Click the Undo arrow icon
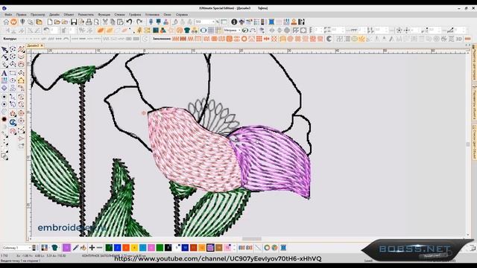 [x=129, y=22]
